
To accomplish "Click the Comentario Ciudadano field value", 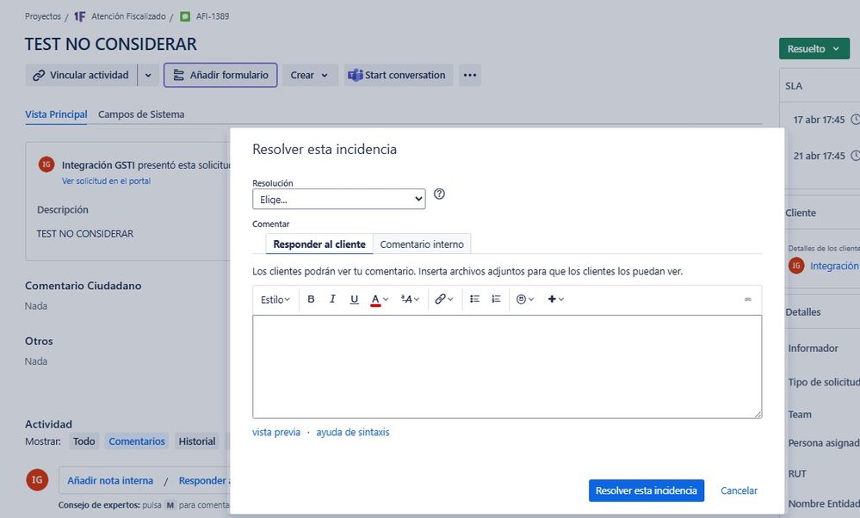I will click(x=36, y=305).
